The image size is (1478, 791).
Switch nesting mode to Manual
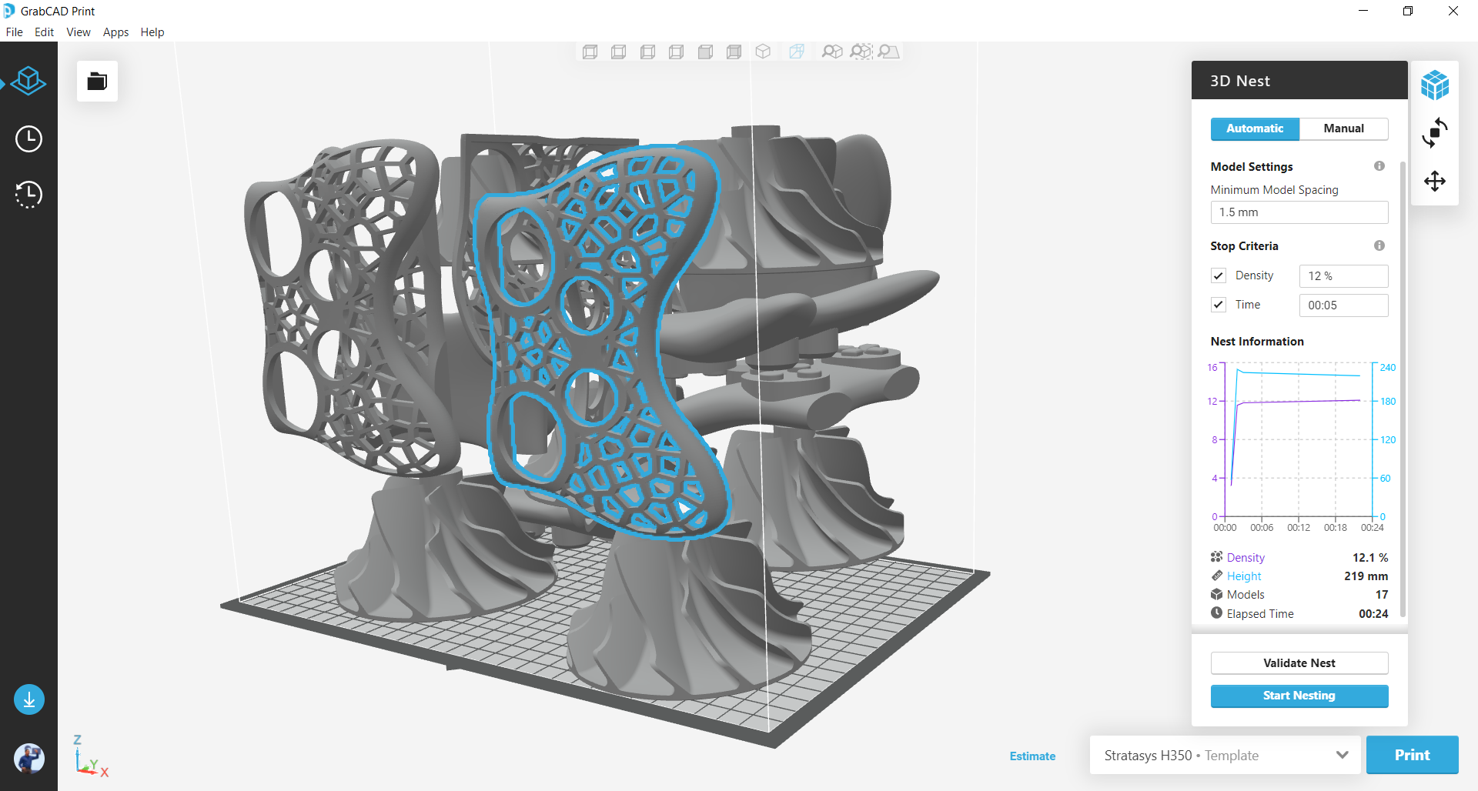[x=1343, y=128]
